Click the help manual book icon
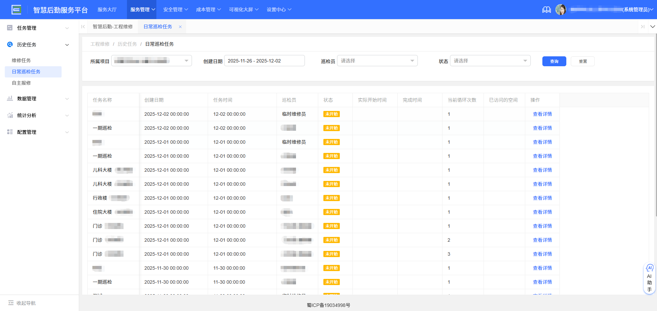Screen dimensions: 657x311 click(546, 10)
